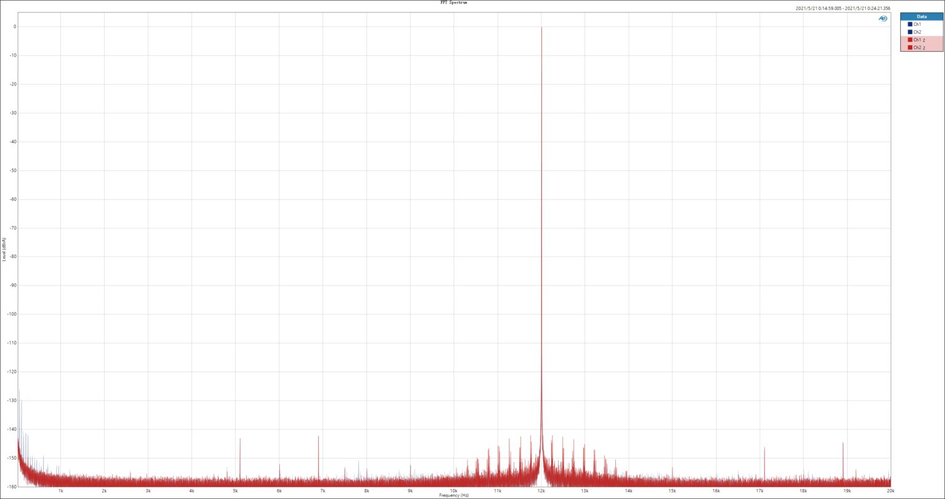Click the red swatch of the bottom legend row
The image size is (945, 499).
(909, 47)
